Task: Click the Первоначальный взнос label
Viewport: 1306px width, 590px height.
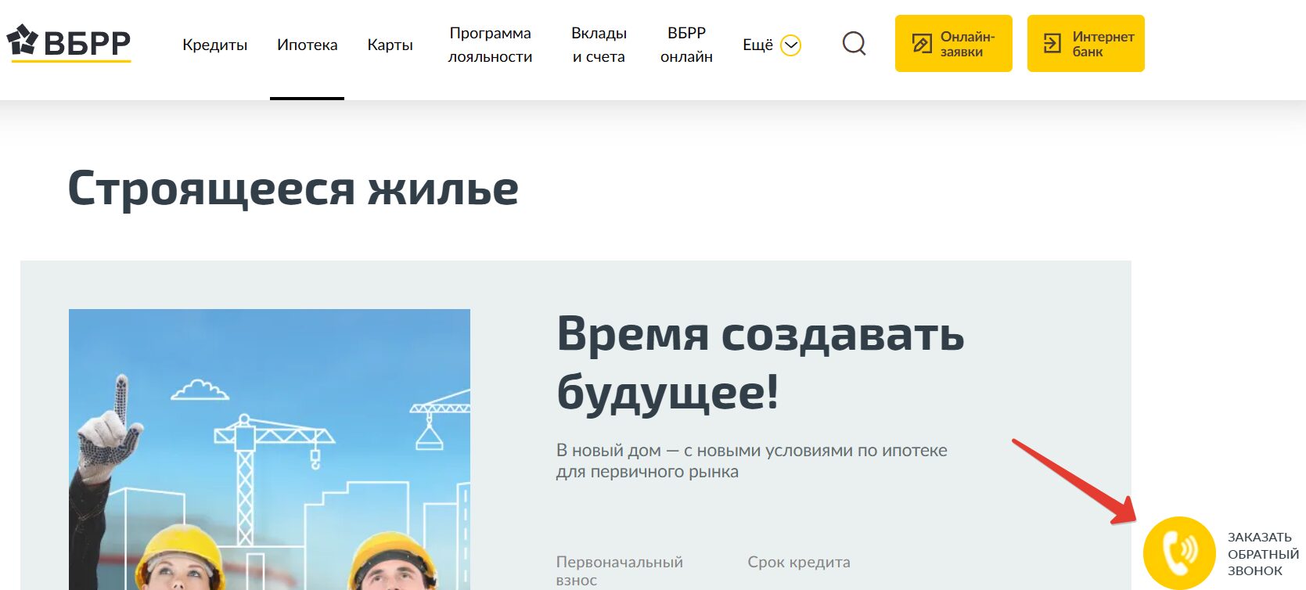Action: [619, 570]
